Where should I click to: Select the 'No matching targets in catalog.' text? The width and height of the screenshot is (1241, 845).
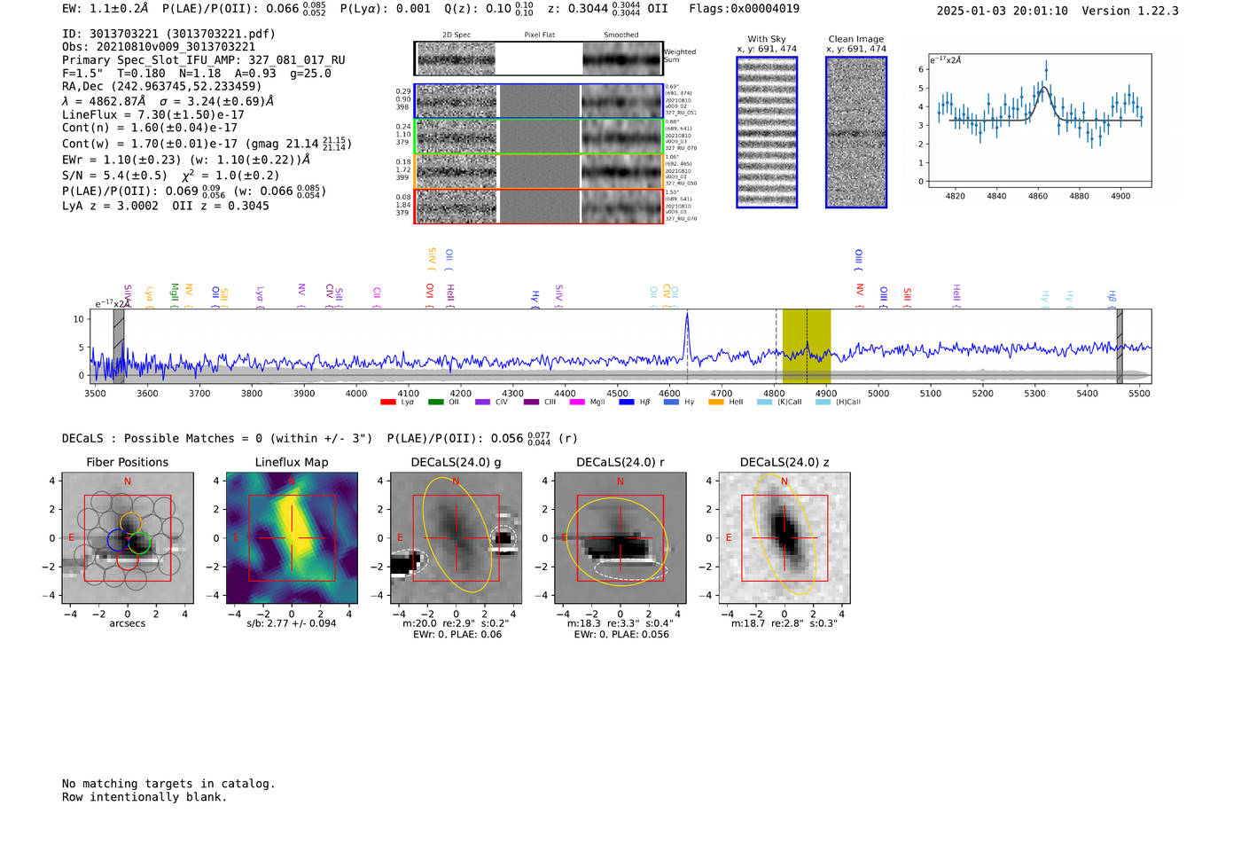tap(168, 784)
